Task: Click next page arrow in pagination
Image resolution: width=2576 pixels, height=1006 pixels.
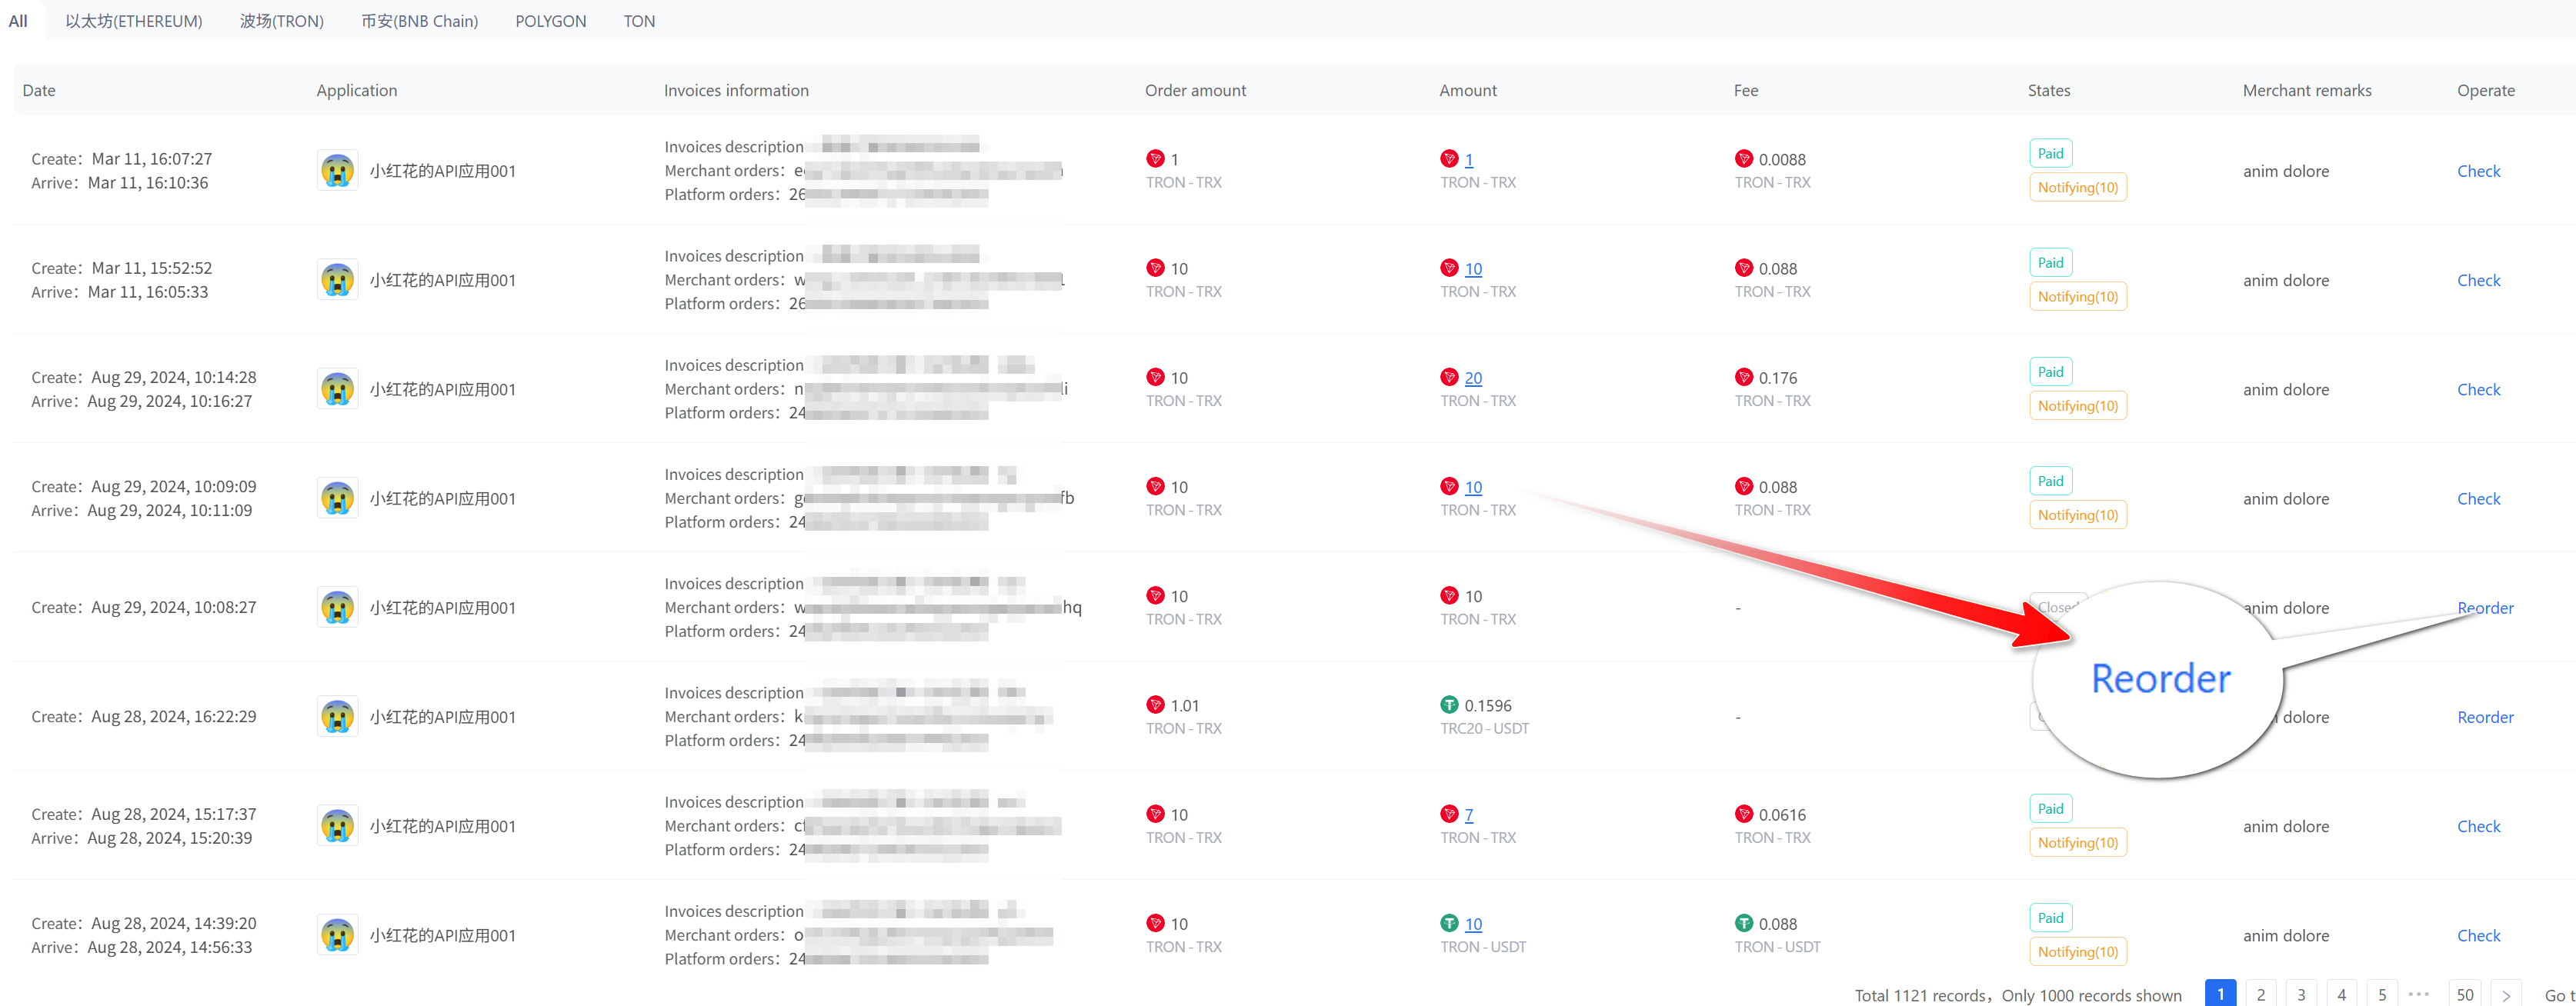Action: tap(2505, 994)
